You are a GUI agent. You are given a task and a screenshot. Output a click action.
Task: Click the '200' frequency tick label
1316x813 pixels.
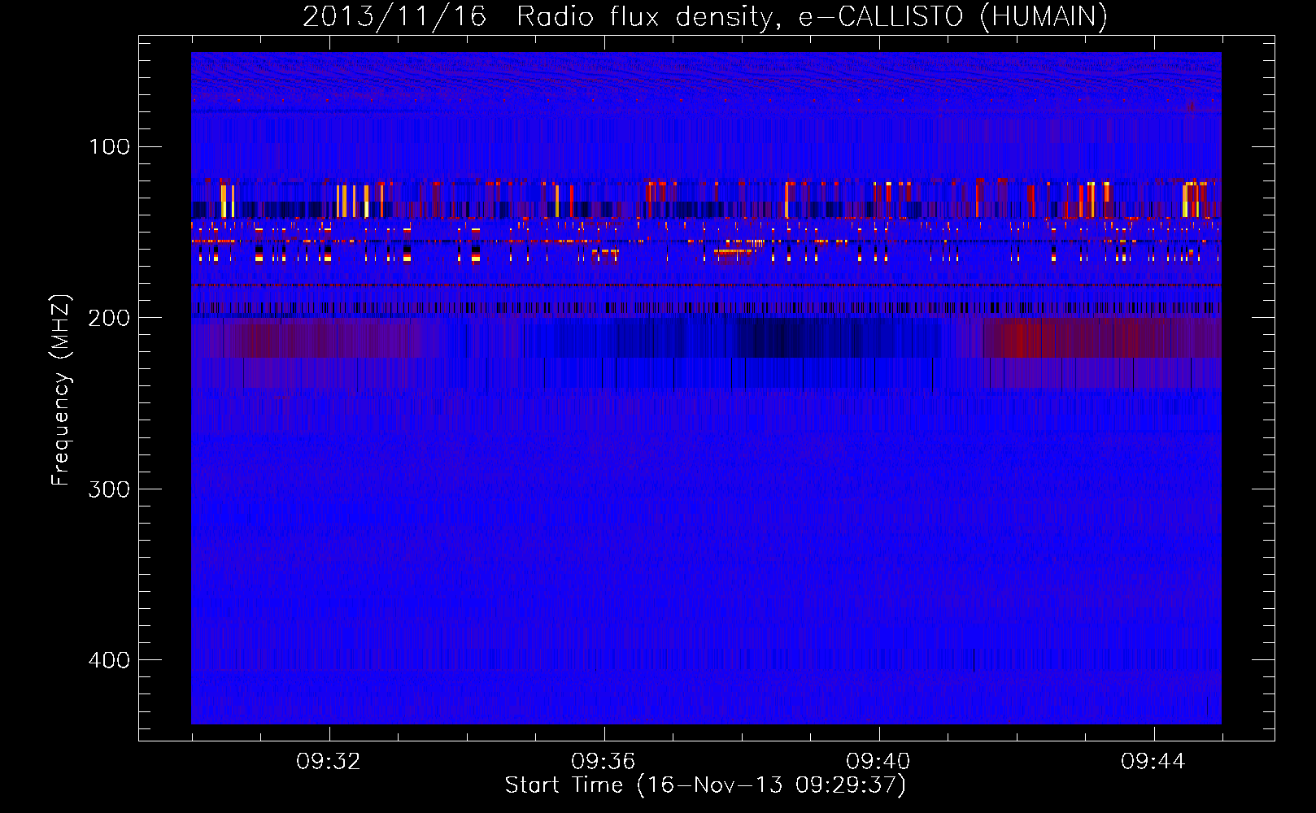point(110,318)
